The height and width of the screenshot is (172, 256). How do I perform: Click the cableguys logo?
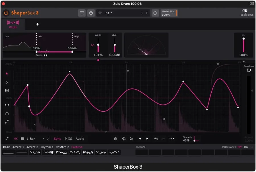pyautogui.click(x=247, y=13)
